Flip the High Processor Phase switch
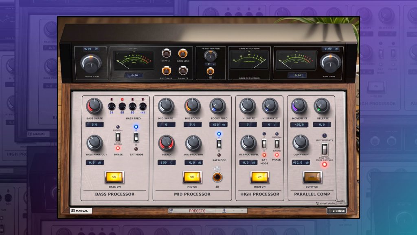The height and width of the screenshot is (235, 417). pyautogui.click(x=277, y=144)
